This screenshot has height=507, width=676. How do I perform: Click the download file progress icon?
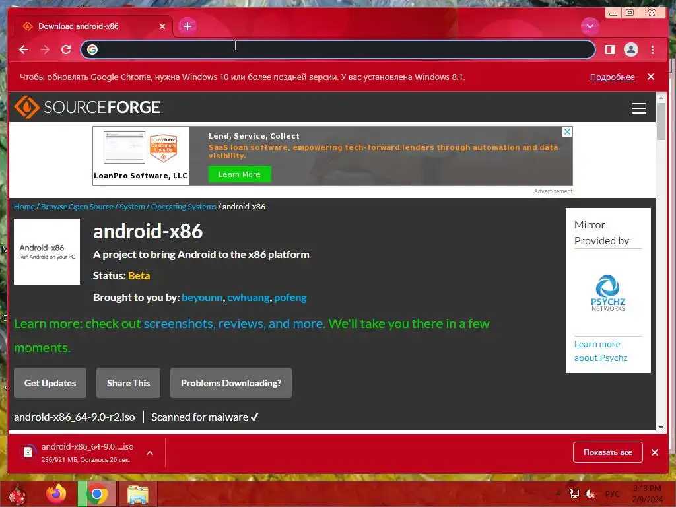(x=28, y=452)
